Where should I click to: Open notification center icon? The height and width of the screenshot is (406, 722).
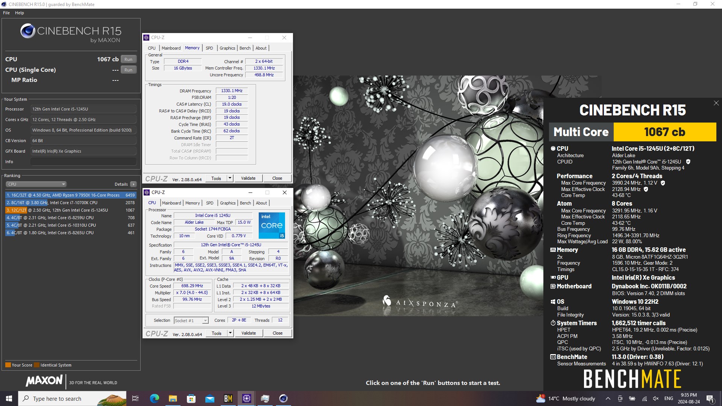(x=710, y=398)
